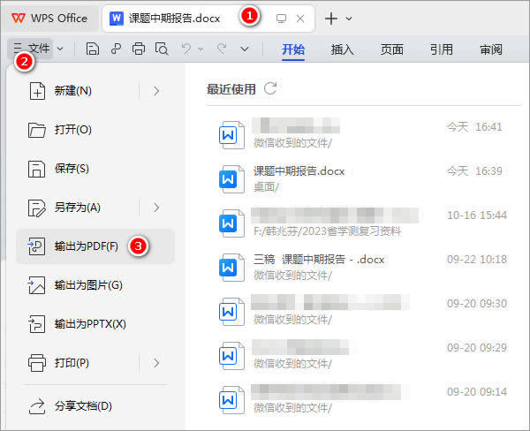Click the new tab plus icon
The image size is (530, 431).
tap(331, 18)
